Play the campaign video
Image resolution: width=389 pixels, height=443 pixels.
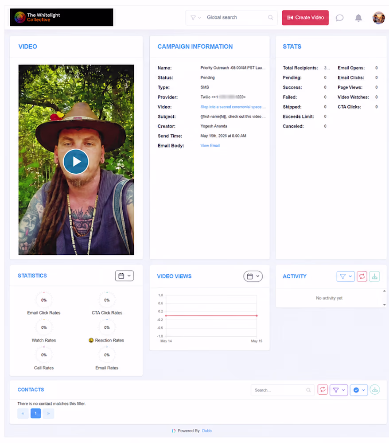point(76,162)
